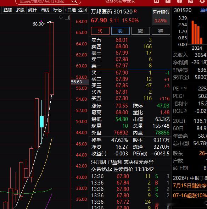The width and height of the screenshot is (207, 209).
Task: Click the 毛利率 row
Action: 190,103
